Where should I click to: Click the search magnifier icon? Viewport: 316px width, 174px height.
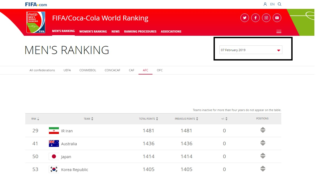(279, 4)
